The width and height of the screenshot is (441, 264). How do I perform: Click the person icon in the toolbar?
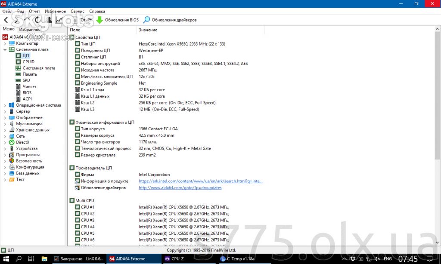(x=50, y=20)
